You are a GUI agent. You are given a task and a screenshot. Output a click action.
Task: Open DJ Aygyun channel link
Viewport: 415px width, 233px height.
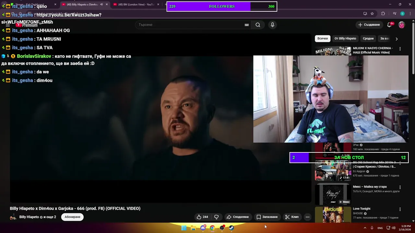[x=359, y=171]
